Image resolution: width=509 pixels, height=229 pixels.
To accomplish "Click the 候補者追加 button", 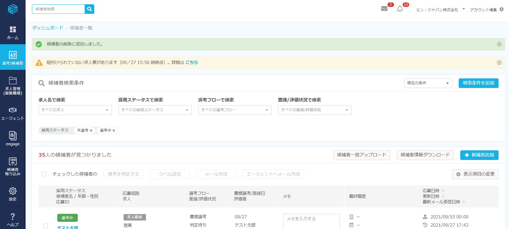I will coord(479,155).
